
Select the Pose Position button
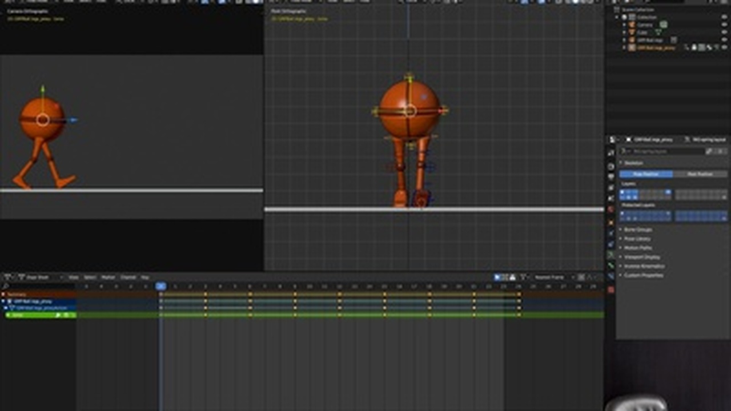coord(646,174)
